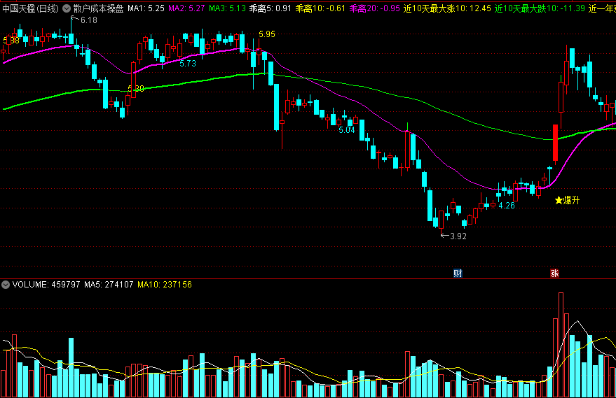Click the 5.73 price label
Image resolution: width=616 pixels, height=398 pixels.
(x=188, y=64)
